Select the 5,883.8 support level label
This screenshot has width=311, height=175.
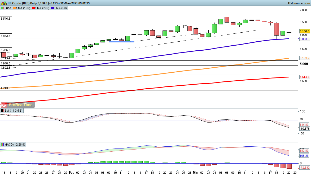(x=6, y=36)
